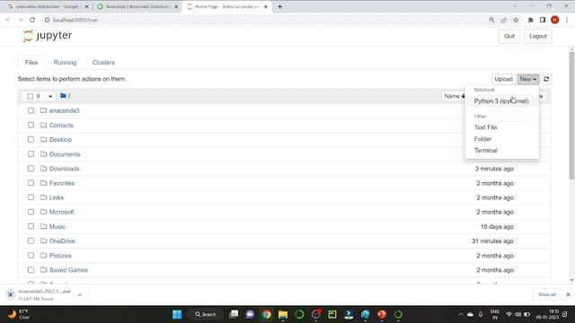This screenshot has height=323, width=575.
Task: Click the Quit button
Action: point(509,36)
